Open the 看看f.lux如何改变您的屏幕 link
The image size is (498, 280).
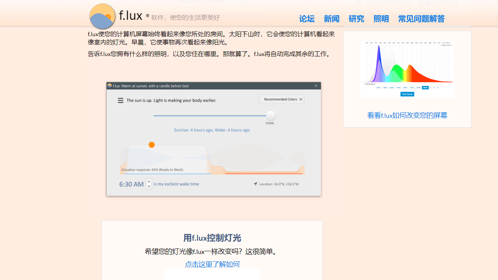407,115
